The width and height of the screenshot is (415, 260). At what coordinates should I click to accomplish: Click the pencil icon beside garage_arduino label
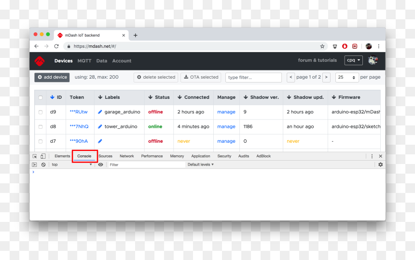[100, 112]
